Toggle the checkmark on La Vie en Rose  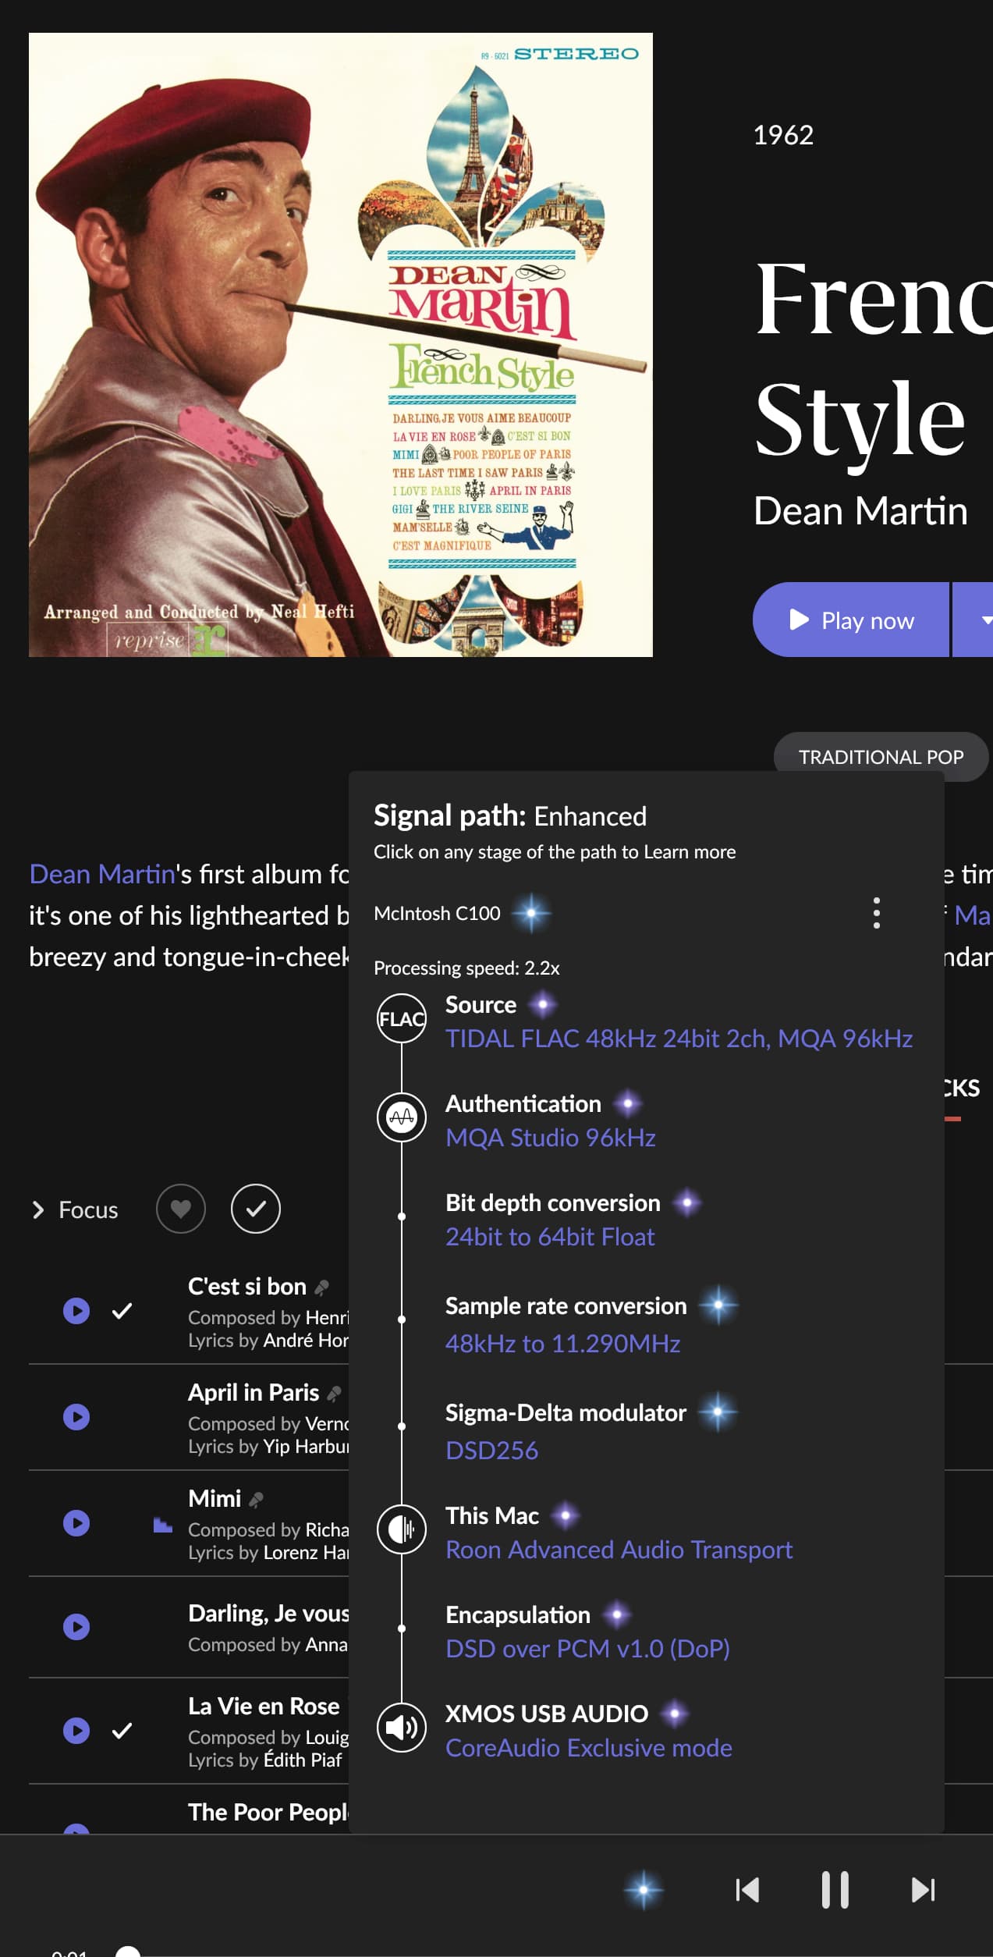122,1731
